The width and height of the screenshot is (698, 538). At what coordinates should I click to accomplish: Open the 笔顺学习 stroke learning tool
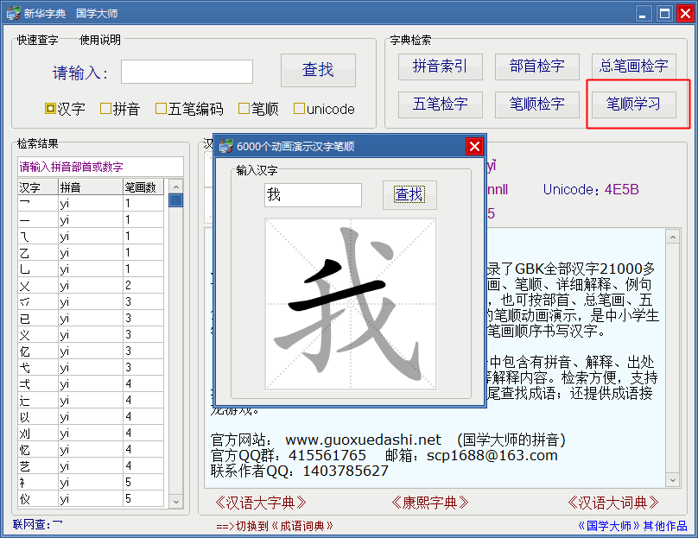point(633,104)
